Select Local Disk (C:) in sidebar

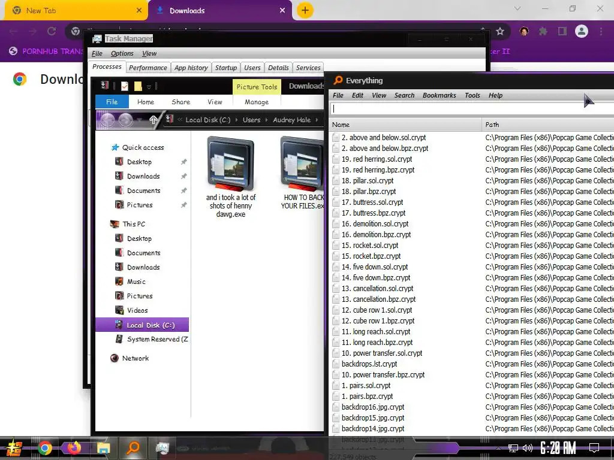(x=142, y=325)
